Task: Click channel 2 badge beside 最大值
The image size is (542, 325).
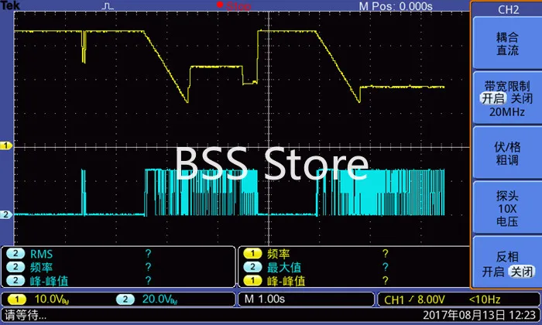Action: click(x=252, y=267)
